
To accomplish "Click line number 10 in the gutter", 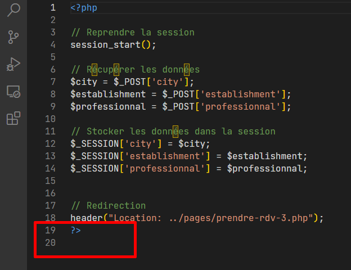I will 51,119.
